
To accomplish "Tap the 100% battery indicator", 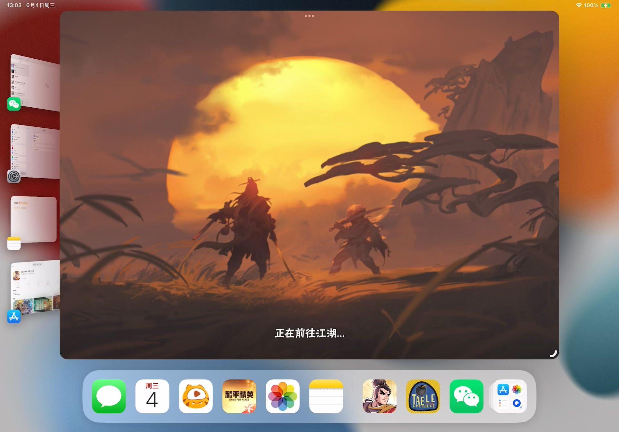I will [598, 5].
